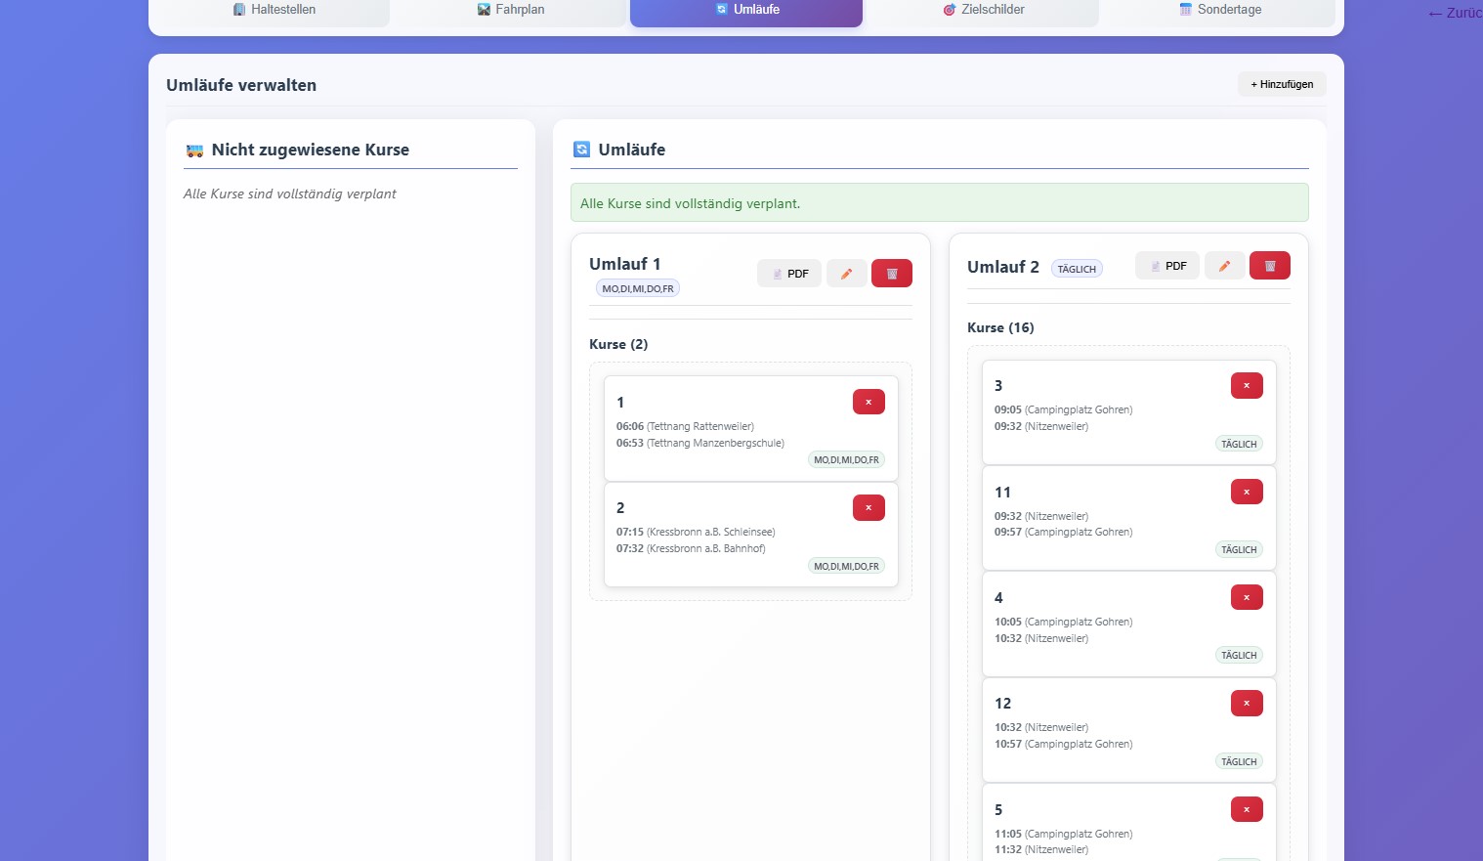Click the bus icon beside Nicht zugewiesene Kurse

(194, 150)
